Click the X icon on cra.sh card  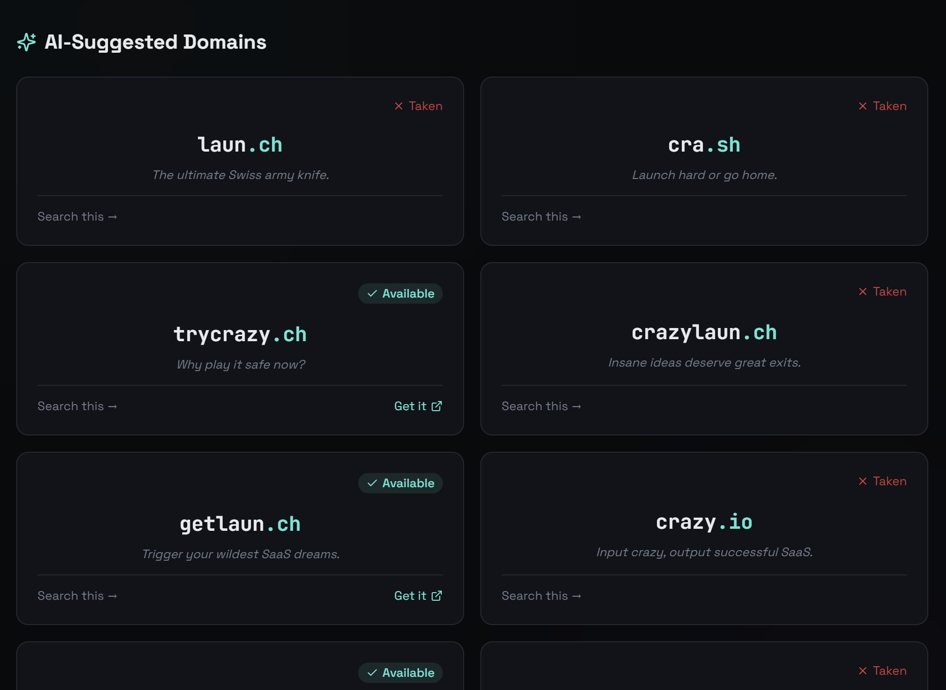[863, 106]
